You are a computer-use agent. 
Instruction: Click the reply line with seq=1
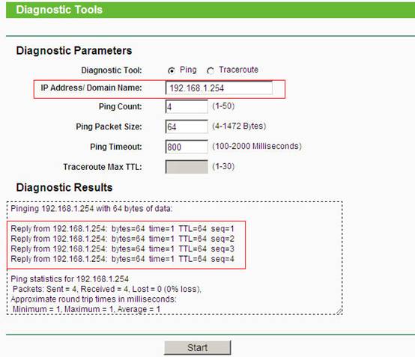tap(123, 228)
